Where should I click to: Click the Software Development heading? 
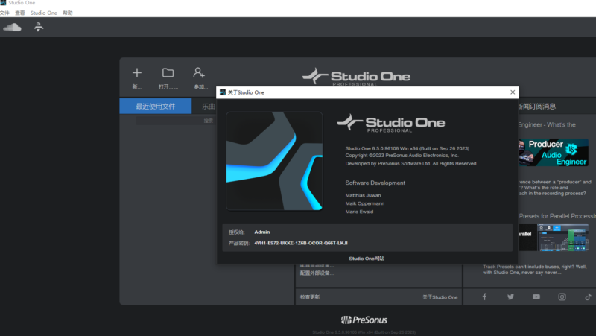click(x=375, y=183)
